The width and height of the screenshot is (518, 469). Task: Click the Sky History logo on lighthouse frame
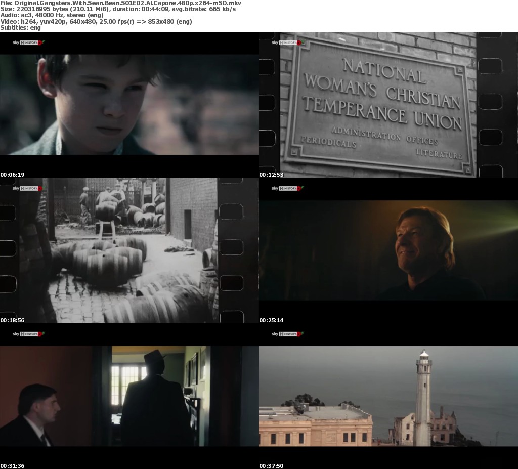pyautogui.click(x=287, y=334)
